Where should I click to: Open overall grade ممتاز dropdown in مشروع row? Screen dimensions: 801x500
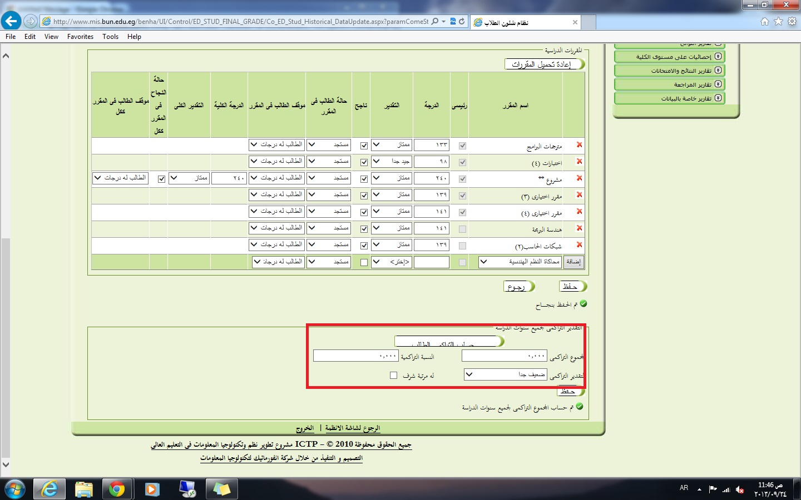(x=189, y=178)
